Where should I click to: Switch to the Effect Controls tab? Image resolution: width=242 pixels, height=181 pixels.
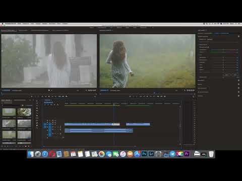pyautogui.click(x=23, y=31)
